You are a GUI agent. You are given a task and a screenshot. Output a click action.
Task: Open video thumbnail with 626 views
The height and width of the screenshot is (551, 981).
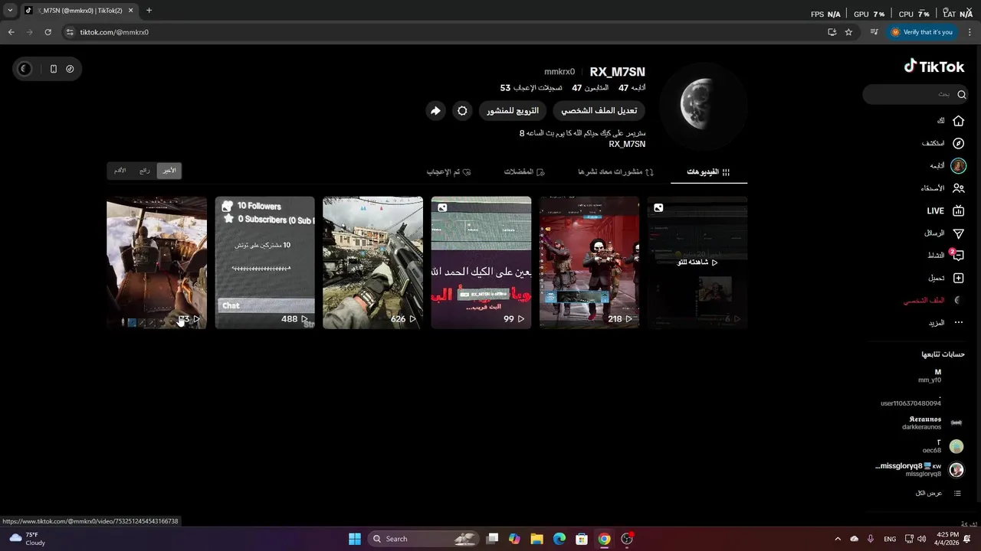pyautogui.click(x=372, y=262)
